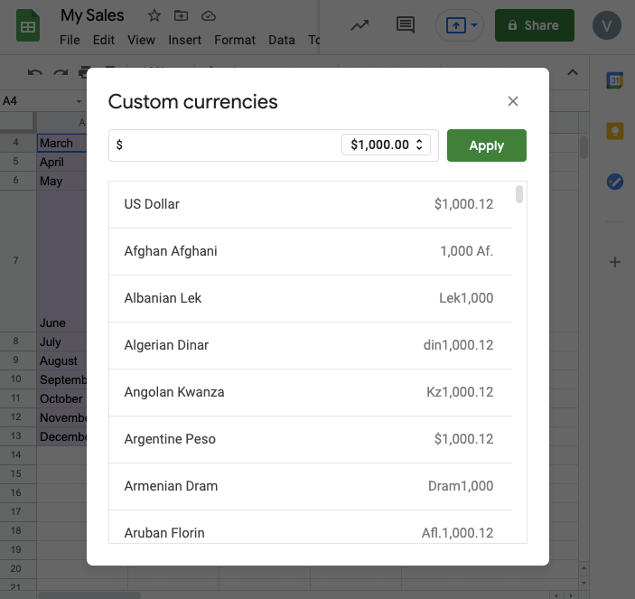Image resolution: width=635 pixels, height=599 pixels.
Task: Open the V account avatar
Action: pyautogui.click(x=606, y=25)
